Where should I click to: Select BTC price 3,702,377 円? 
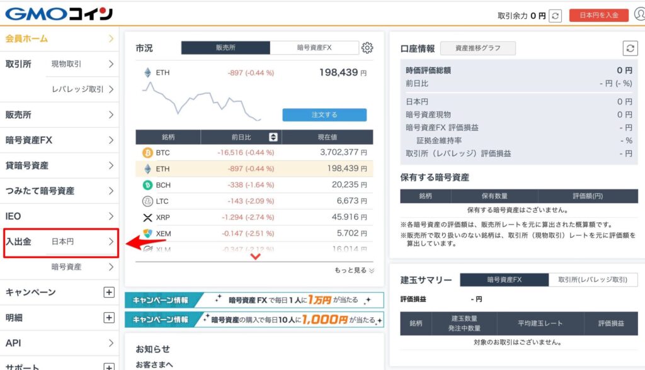[x=343, y=152]
